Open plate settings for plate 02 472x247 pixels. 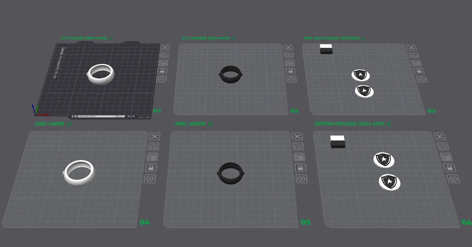pyautogui.click(x=291, y=79)
